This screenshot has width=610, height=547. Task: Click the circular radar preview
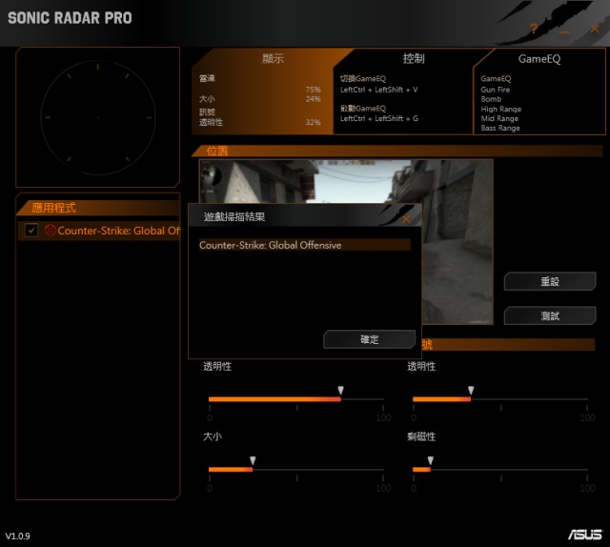[97, 117]
